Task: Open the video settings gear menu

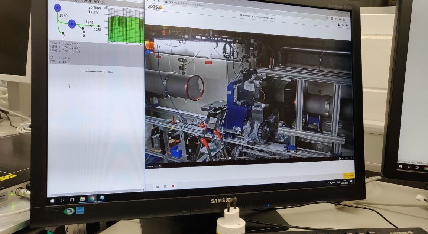Action: click(x=340, y=159)
